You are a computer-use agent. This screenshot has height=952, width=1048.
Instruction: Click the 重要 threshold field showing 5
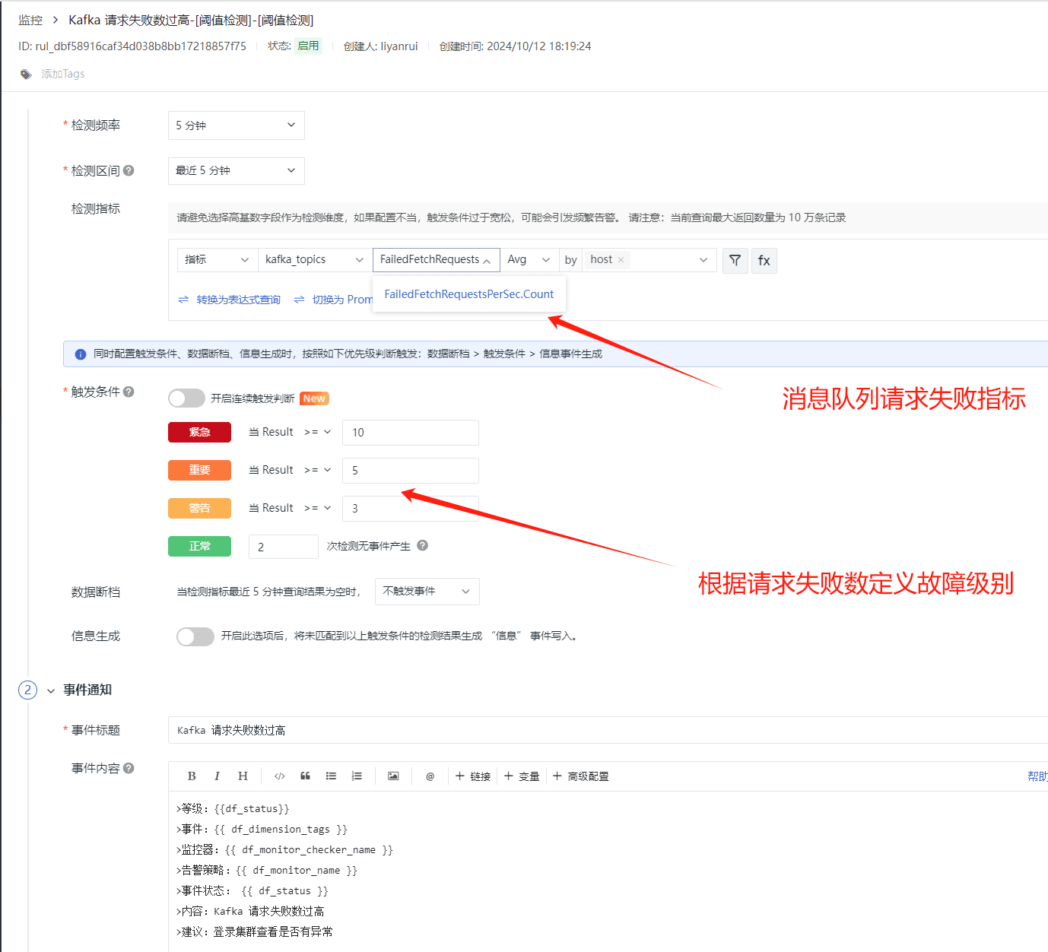click(411, 471)
